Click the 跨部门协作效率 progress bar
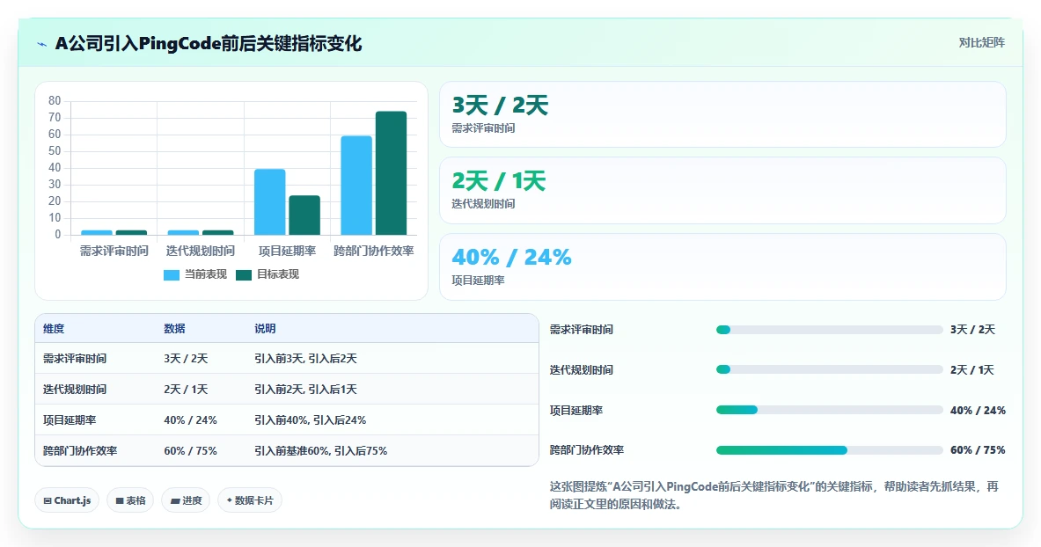 829,450
